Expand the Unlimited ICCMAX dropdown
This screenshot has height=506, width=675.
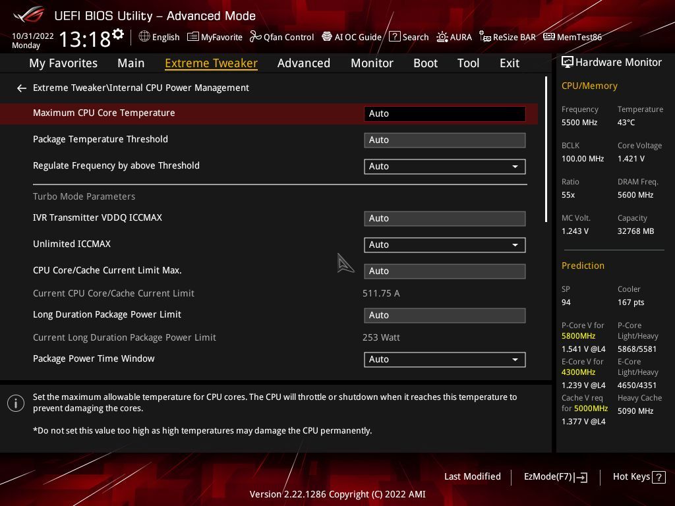[x=445, y=245]
